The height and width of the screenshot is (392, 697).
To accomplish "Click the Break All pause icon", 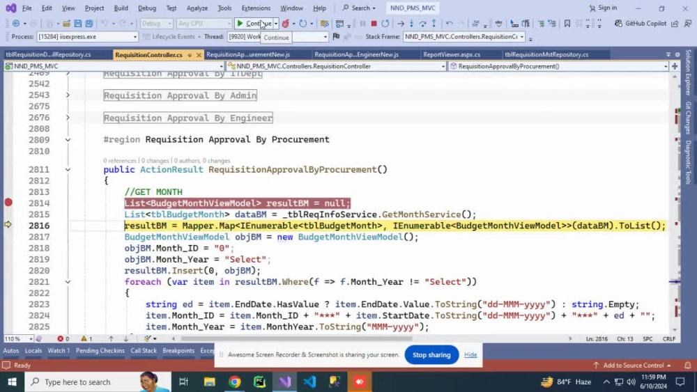I will tap(362, 23).
